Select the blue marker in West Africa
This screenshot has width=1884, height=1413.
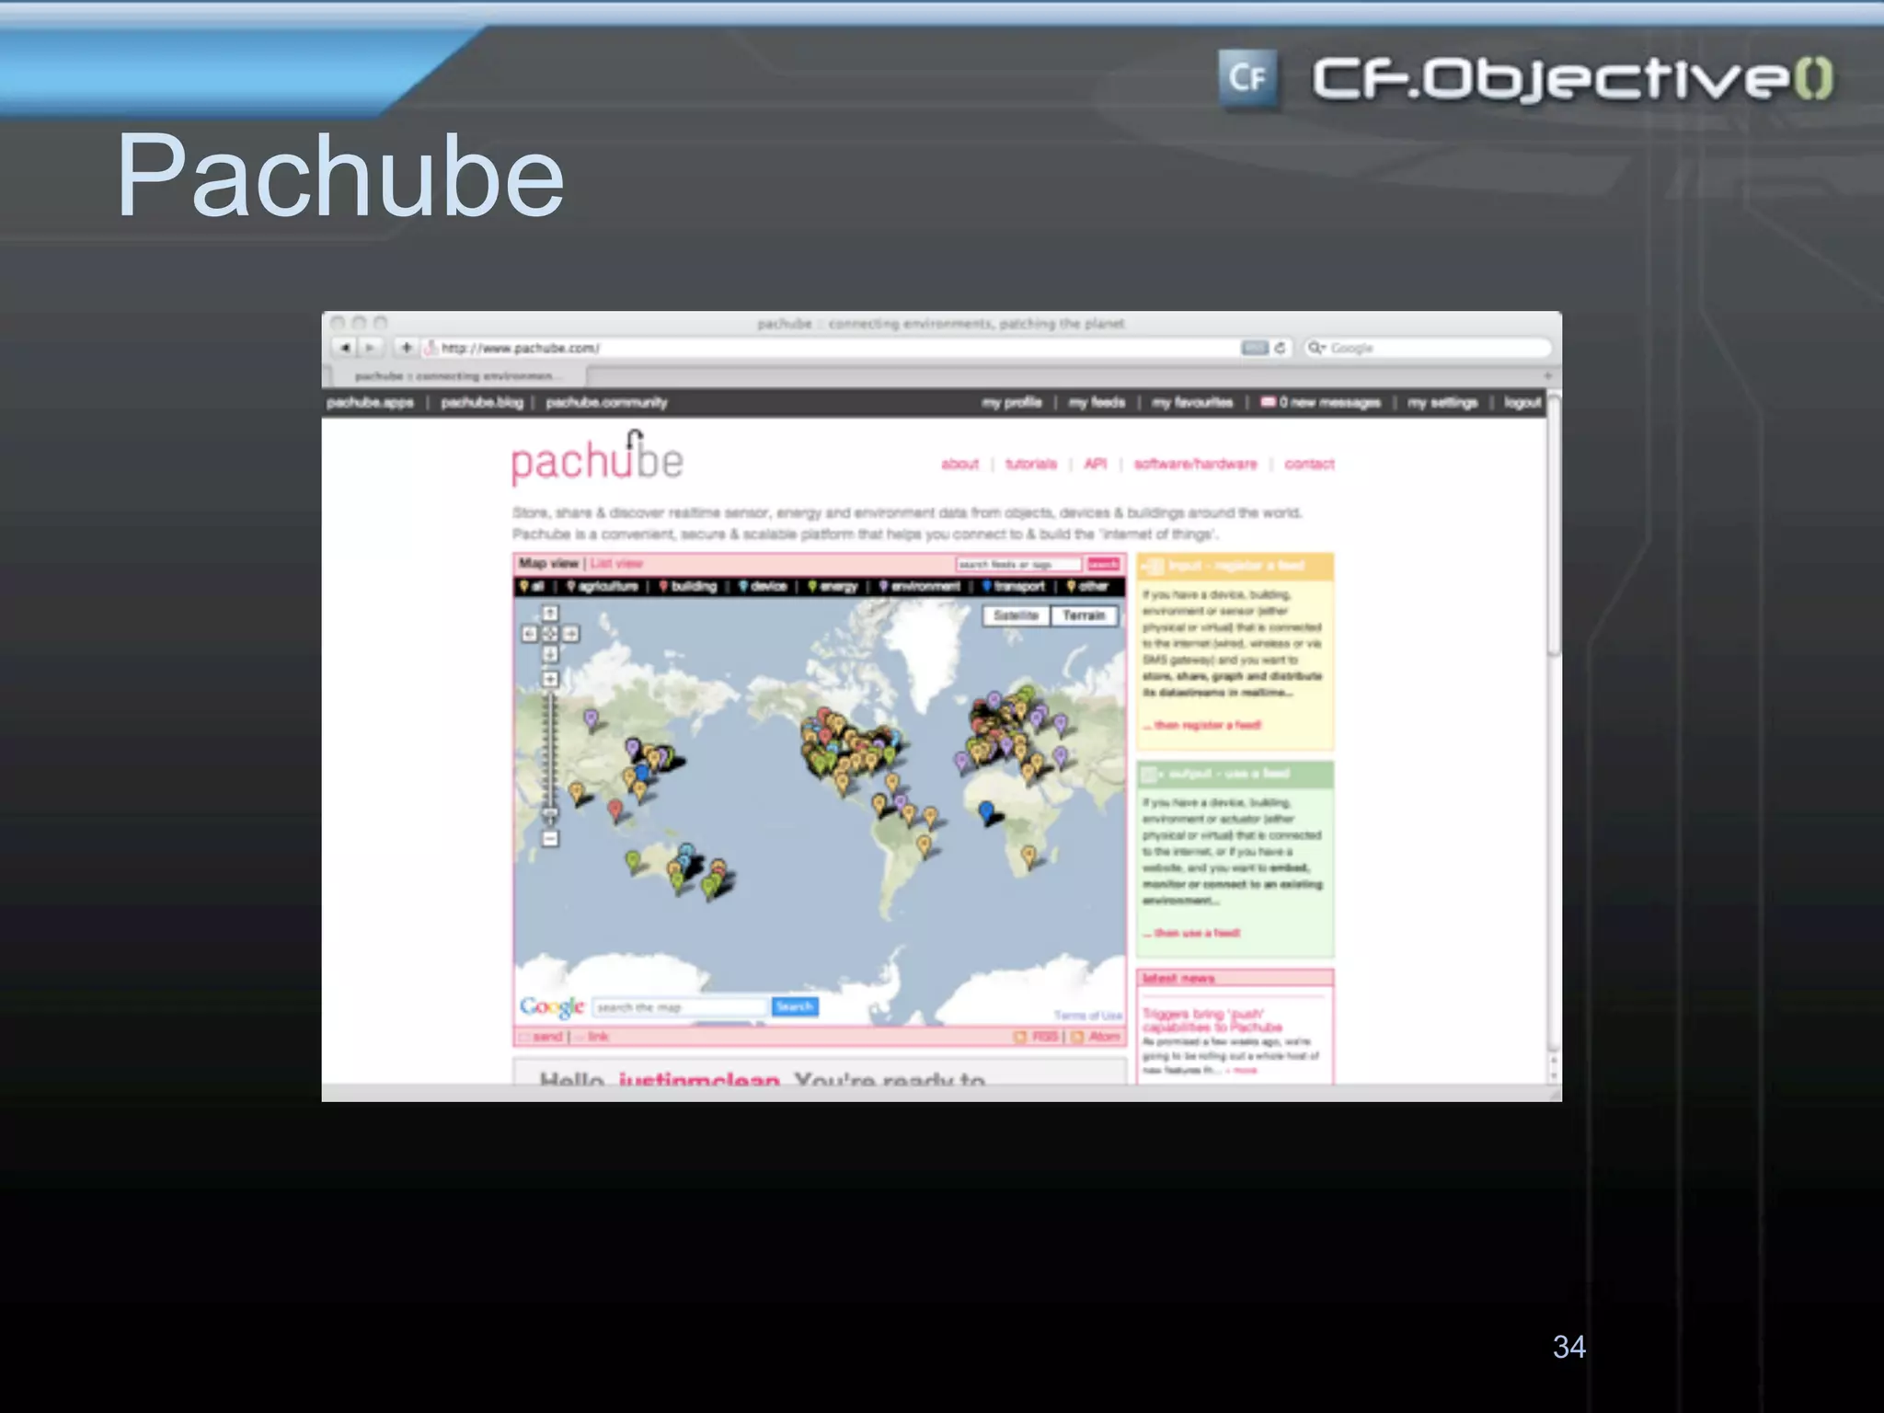click(x=986, y=811)
